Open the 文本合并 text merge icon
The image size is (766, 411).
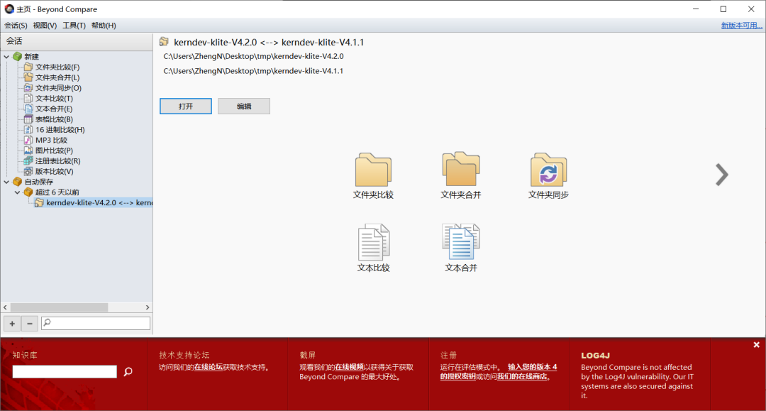point(460,243)
